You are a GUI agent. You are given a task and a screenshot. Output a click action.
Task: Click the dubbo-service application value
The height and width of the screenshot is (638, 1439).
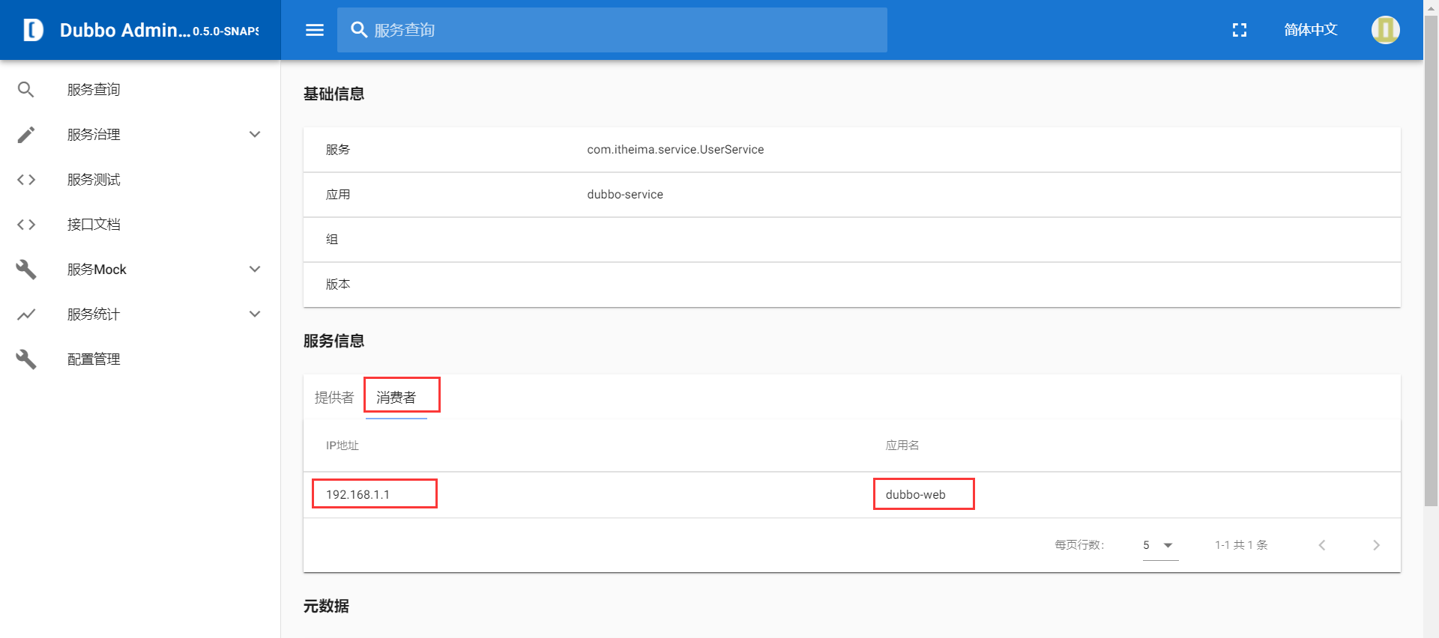coord(625,195)
